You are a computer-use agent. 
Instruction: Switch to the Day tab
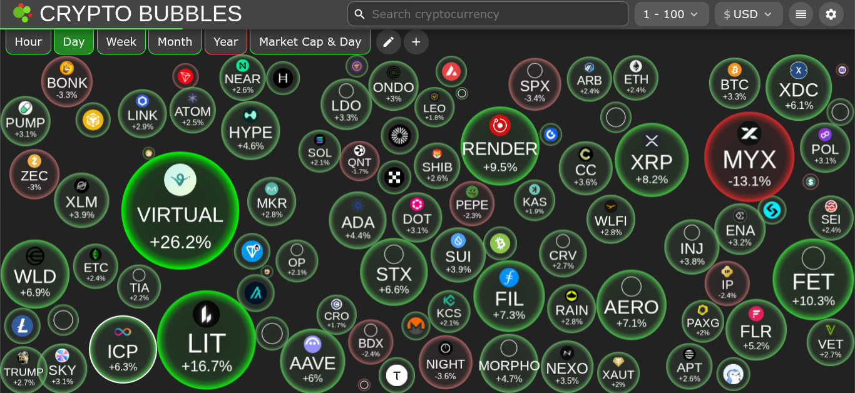coord(74,42)
